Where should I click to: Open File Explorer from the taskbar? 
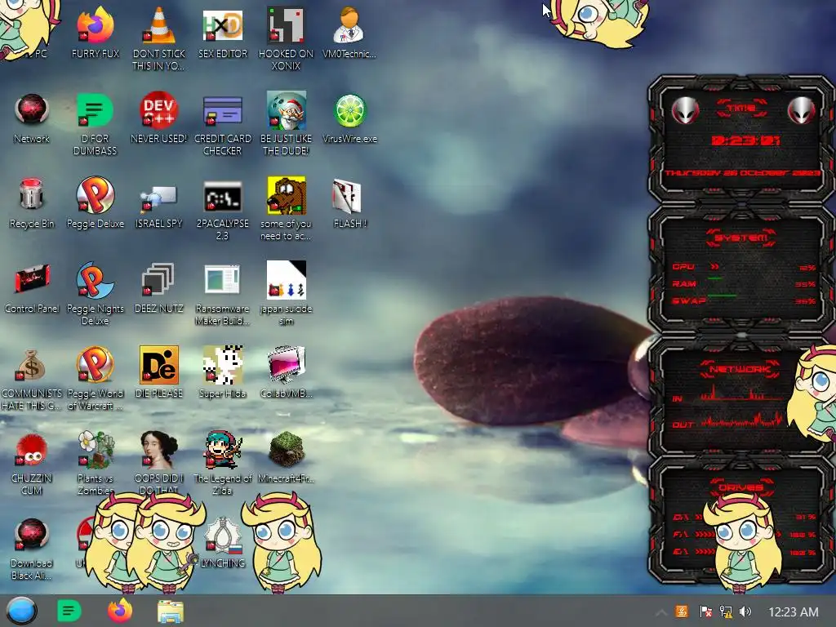coord(171,611)
